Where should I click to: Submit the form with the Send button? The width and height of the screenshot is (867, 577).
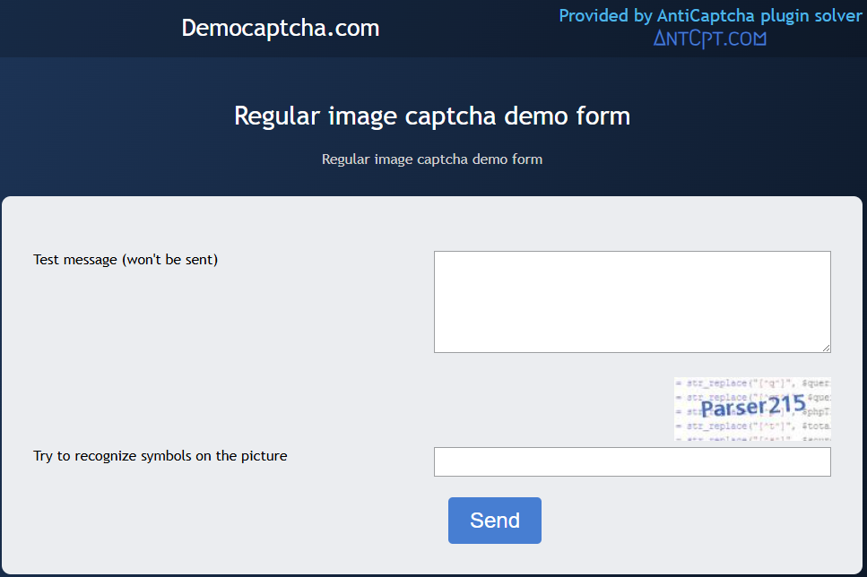coord(495,520)
